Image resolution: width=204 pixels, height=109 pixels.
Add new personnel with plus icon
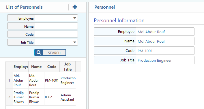point(75,7)
